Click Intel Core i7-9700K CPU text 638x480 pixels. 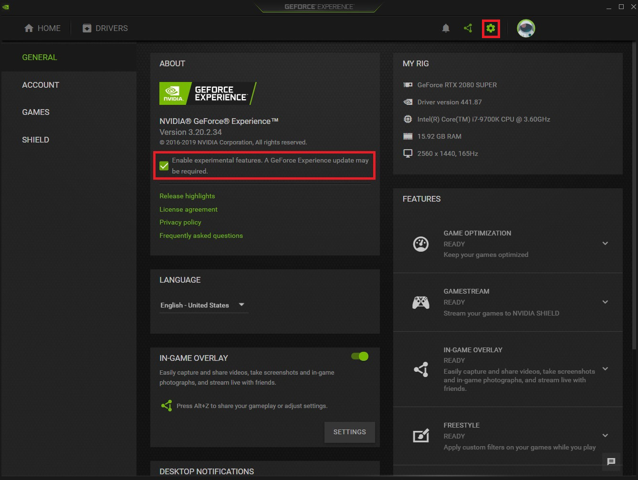tap(484, 119)
